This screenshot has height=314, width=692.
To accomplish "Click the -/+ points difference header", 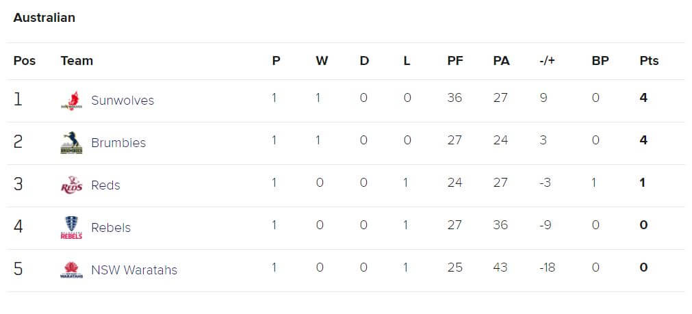I will tap(548, 61).
